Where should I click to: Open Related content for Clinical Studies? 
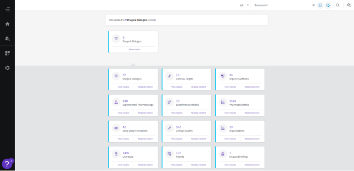(x=198, y=139)
